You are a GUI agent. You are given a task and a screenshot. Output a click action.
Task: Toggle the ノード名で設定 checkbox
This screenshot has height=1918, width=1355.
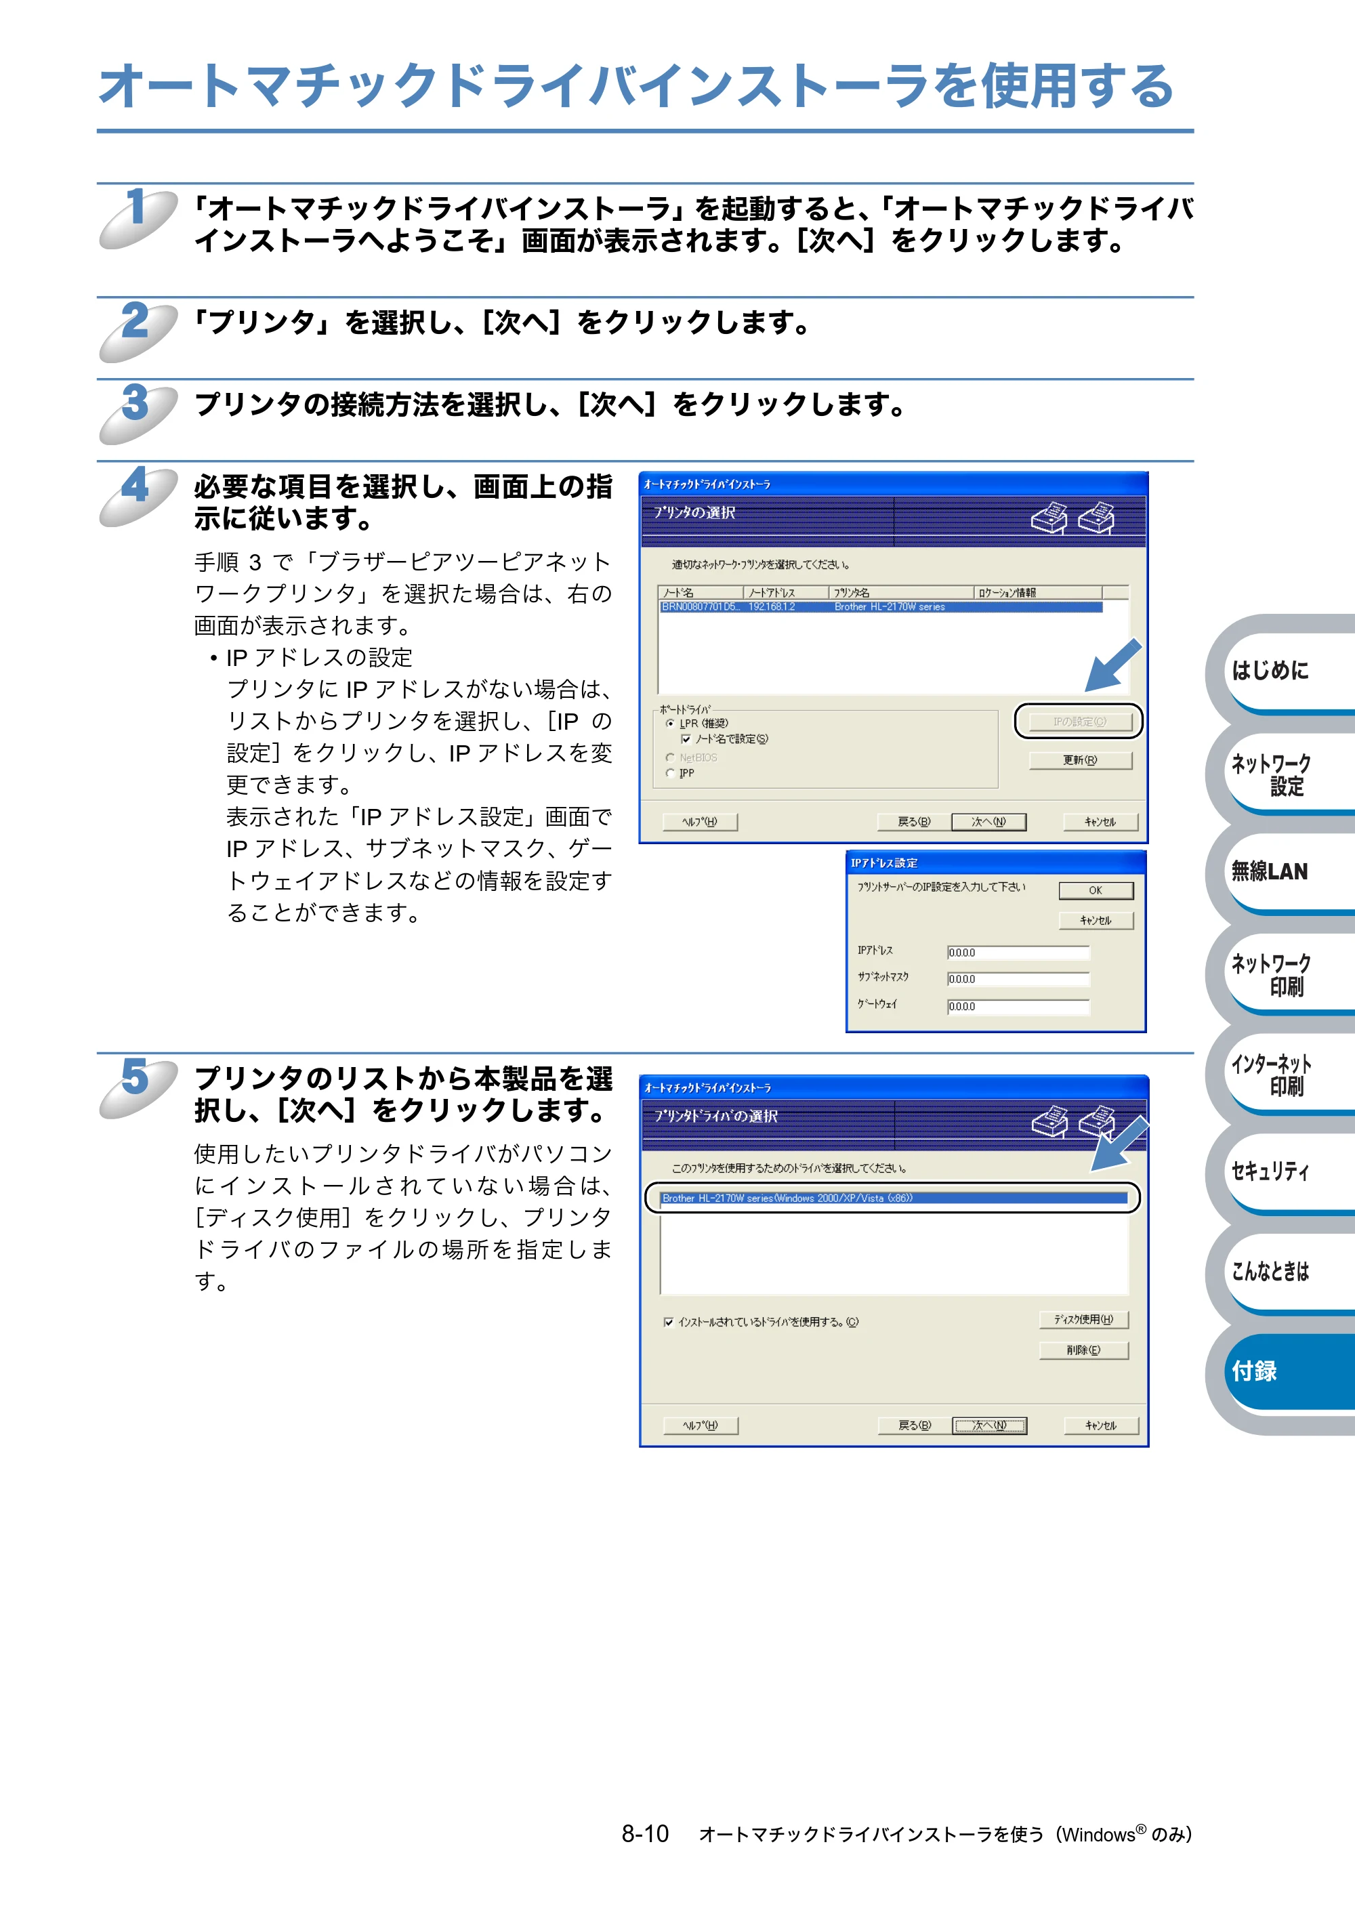coord(686,739)
